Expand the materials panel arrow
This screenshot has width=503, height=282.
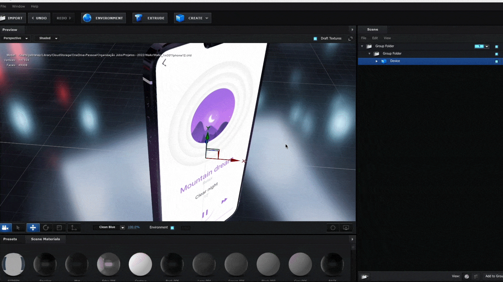pyautogui.click(x=352, y=239)
